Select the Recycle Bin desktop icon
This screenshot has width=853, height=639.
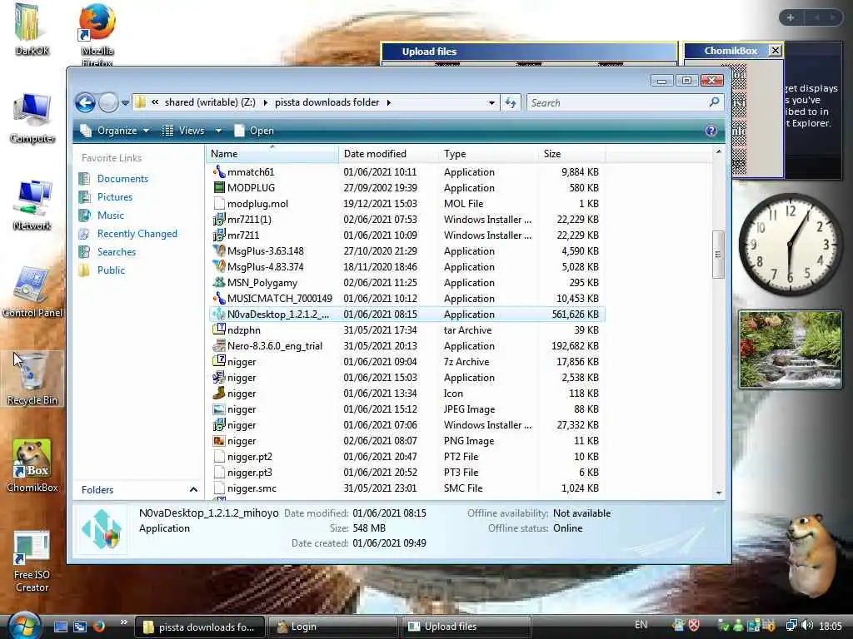pyautogui.click(x=32, y=379)
